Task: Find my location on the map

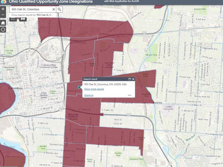Action: click(x=3, y=30)
